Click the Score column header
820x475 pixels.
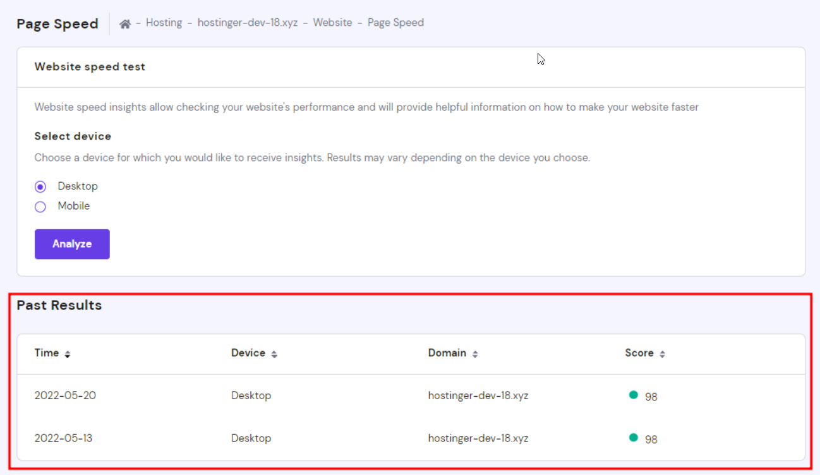coord(639,353)
